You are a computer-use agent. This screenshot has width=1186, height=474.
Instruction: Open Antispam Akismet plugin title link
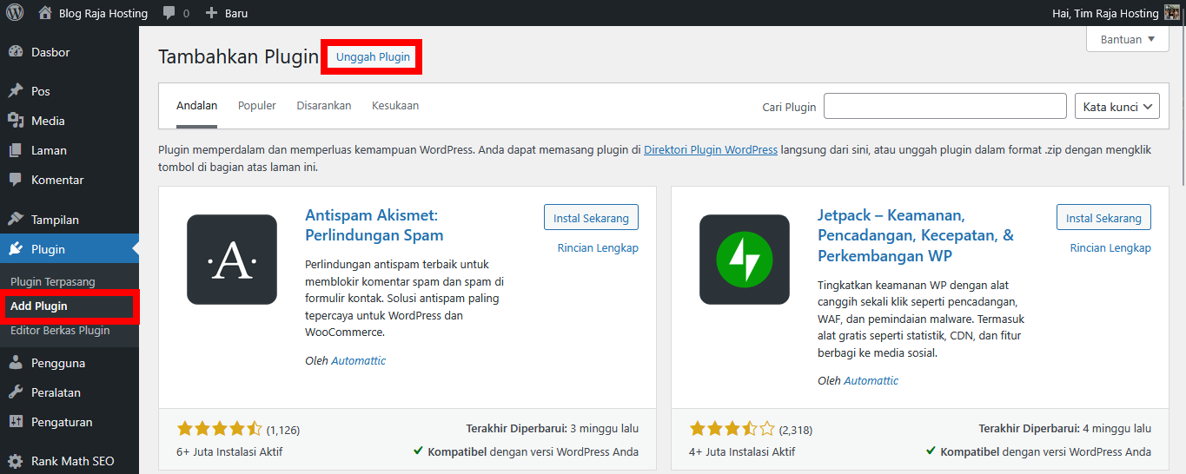click(x=374, y=225)
